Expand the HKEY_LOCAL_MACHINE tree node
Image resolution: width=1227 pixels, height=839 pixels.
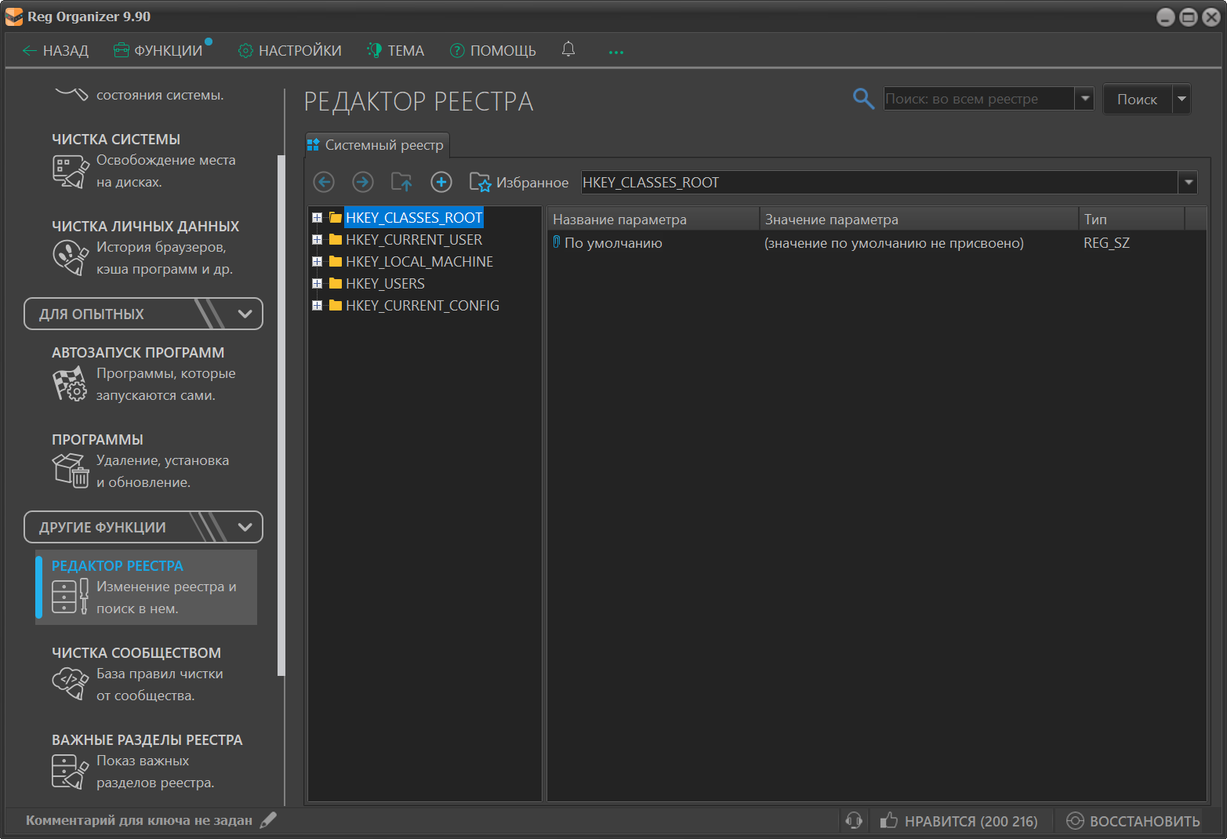pyautogui.click(x=317, y=262)
